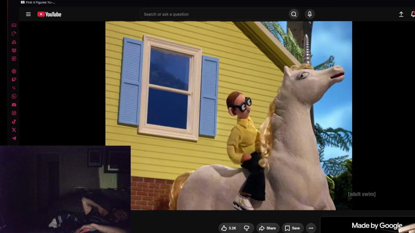Open YouTube notifications bell
Image resolution: width=415 pixels, height=233 pixels.
click(x=413, y=14)
